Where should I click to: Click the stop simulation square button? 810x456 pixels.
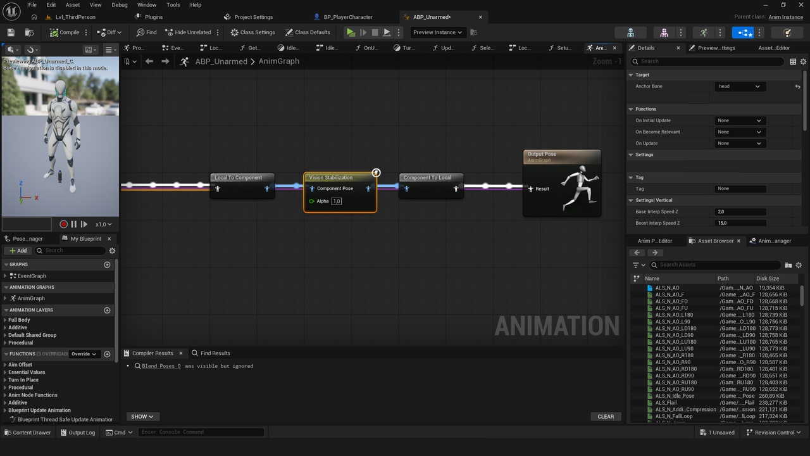click(375, 32)
